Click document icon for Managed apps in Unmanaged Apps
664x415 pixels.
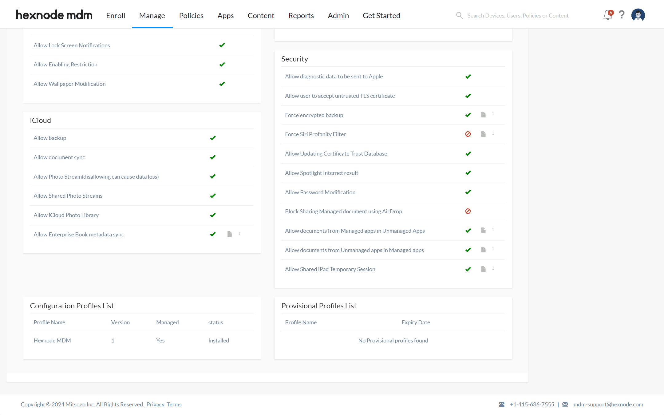pyautogui.click(x=483, y=230)
